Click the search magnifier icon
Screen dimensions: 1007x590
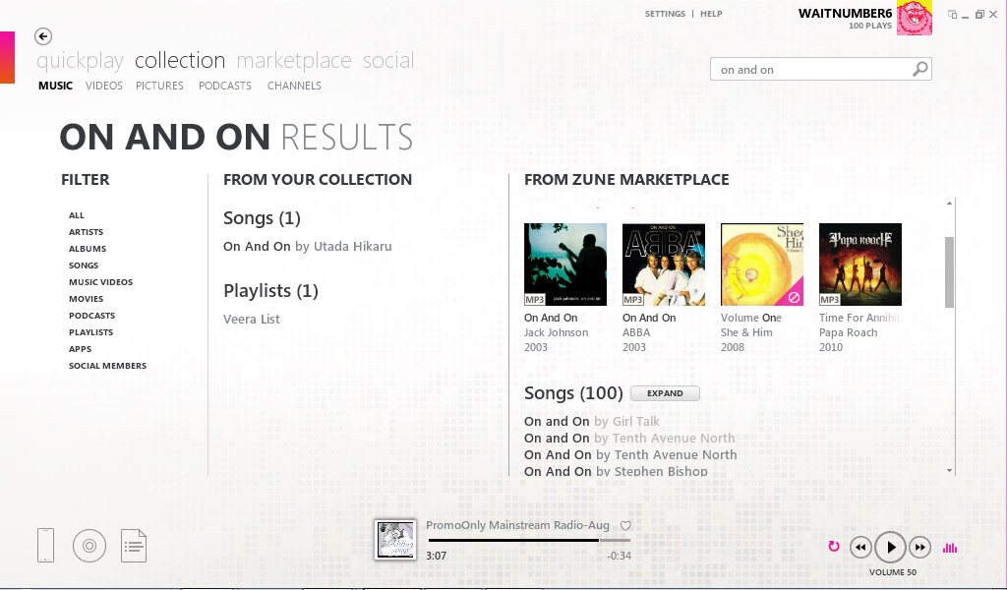920,69
